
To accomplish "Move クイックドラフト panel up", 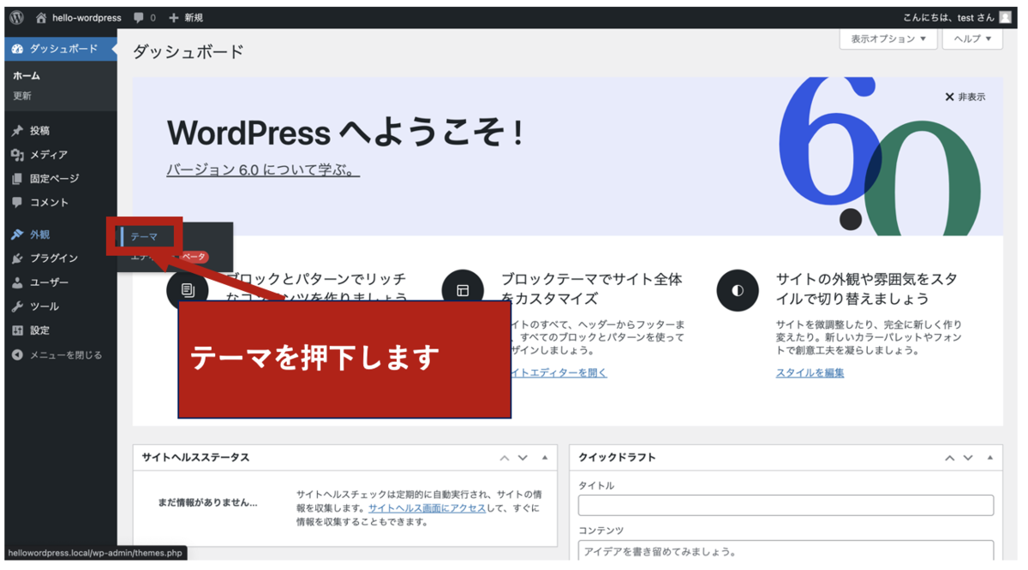I will 949,459.
